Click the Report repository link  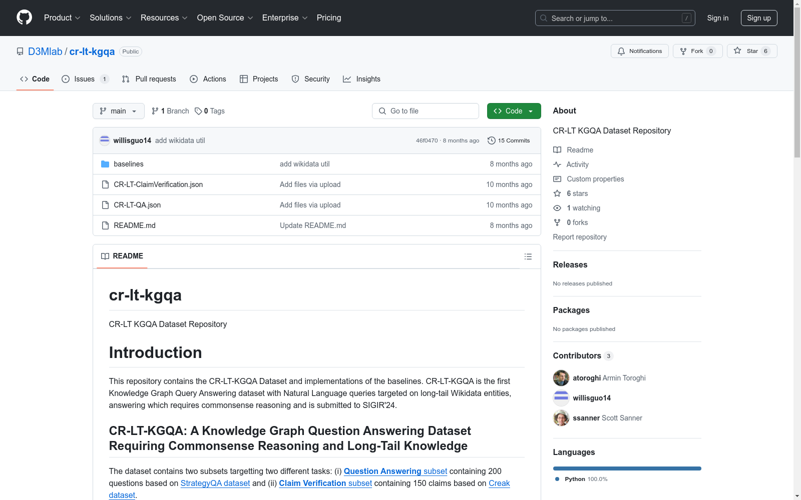click(x=580, y=237)
